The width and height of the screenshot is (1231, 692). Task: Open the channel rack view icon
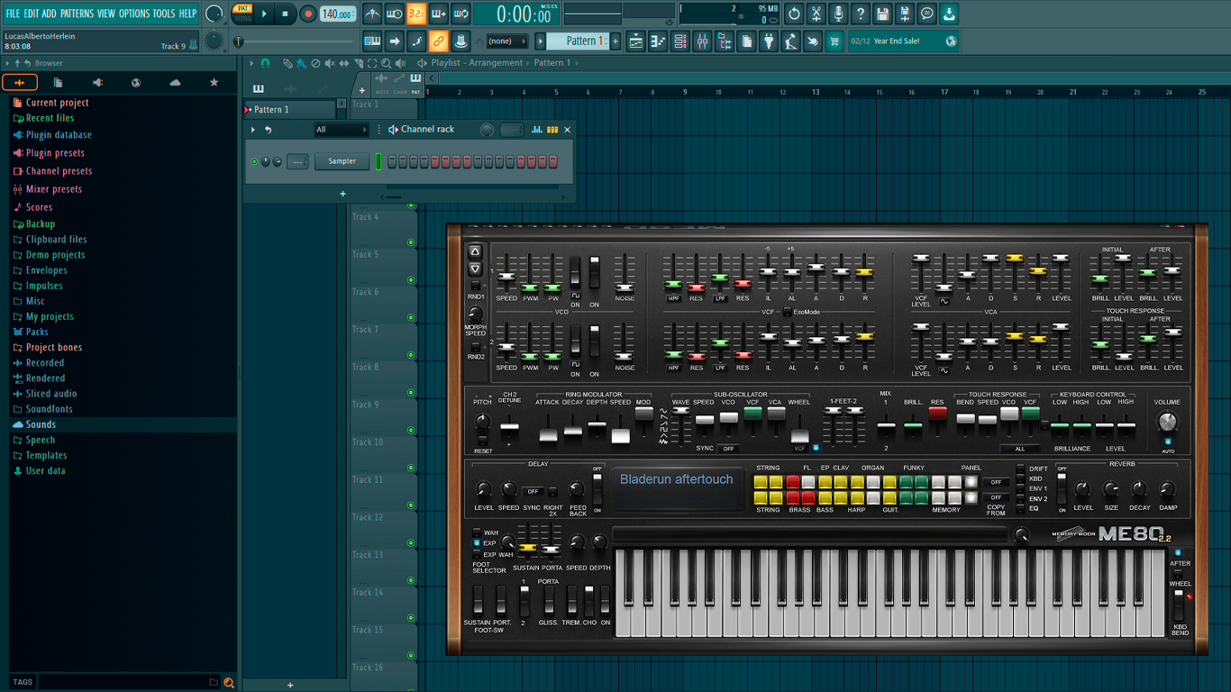tap(680, 41)
